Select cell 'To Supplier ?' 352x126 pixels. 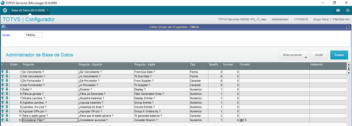click(161, 85)
